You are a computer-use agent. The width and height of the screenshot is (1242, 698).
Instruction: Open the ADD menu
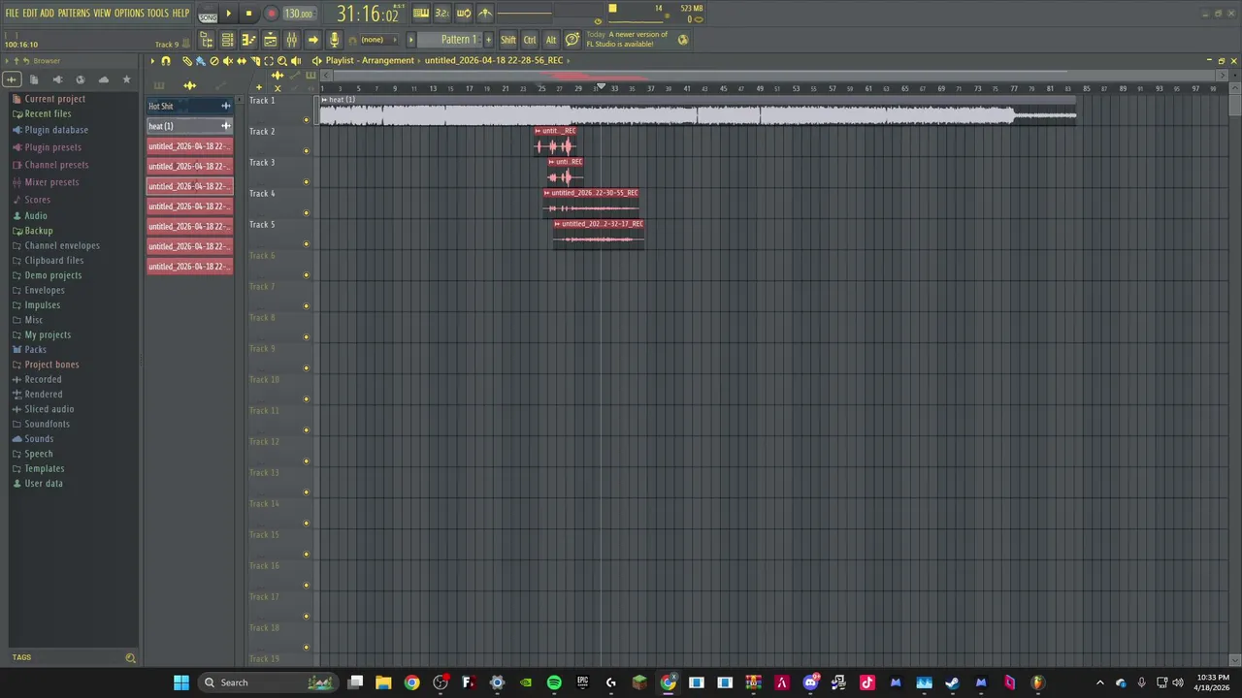click(x=48, y=13)
